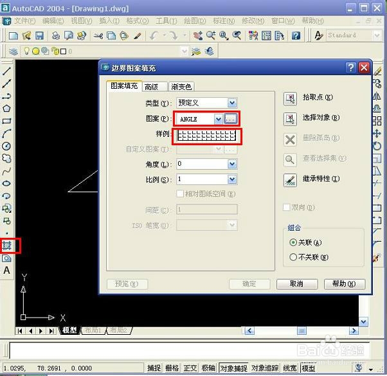The height and width of the screenshot is (376, 387).
Task: Click the Inherit Properties icon button
Action: (x=290, y=181)
